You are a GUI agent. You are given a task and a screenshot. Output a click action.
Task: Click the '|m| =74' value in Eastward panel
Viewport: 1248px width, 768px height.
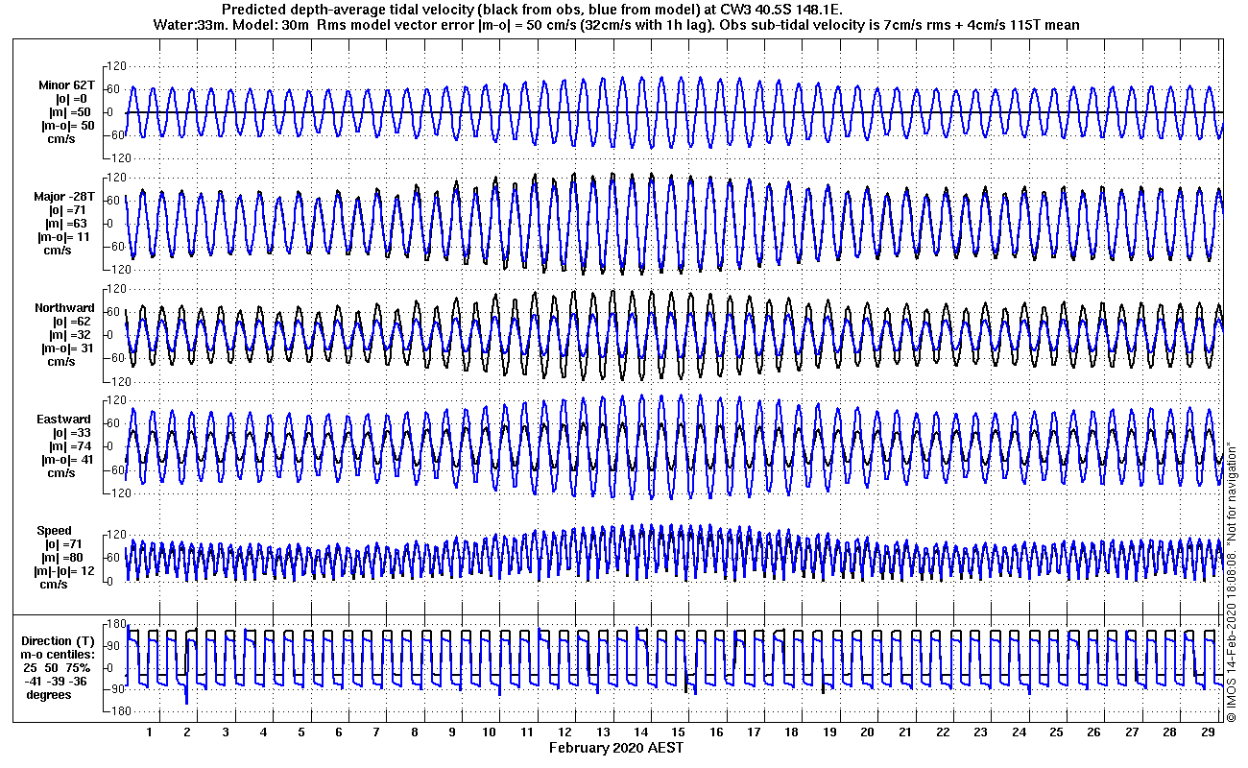[69, 446]
